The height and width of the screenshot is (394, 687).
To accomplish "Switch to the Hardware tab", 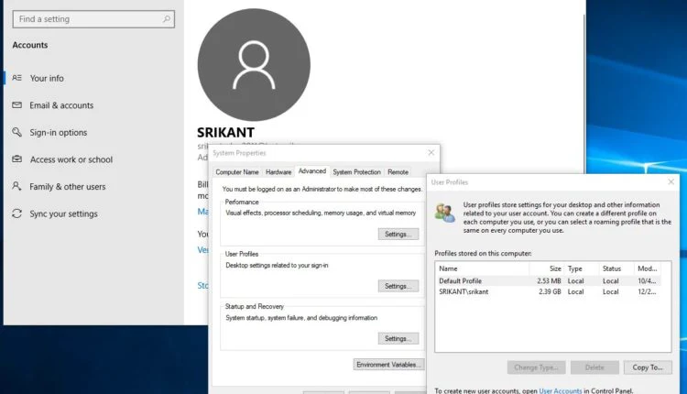I will (x=278, y=172).
